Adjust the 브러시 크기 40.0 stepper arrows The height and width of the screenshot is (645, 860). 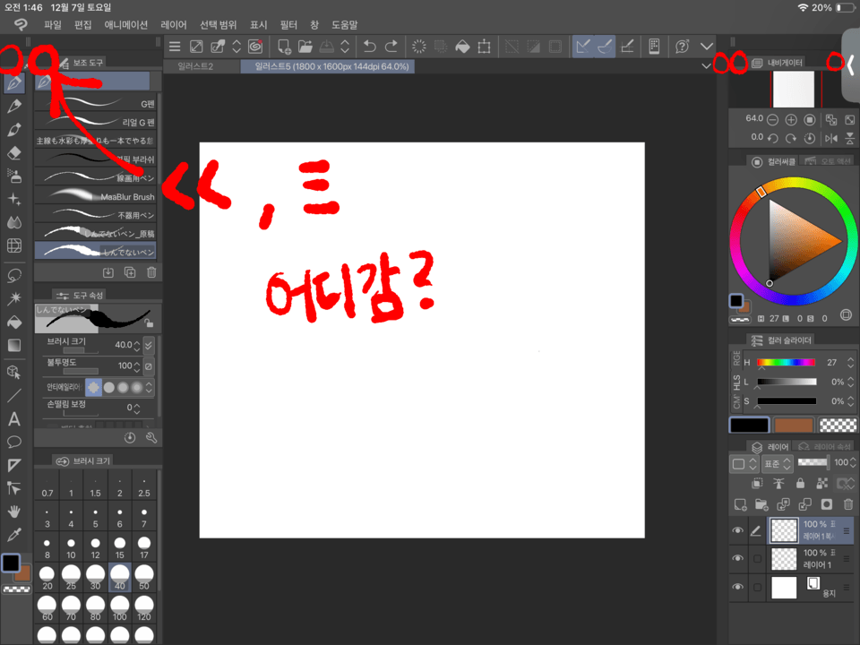pyautogui.click(x=137, y=345)
